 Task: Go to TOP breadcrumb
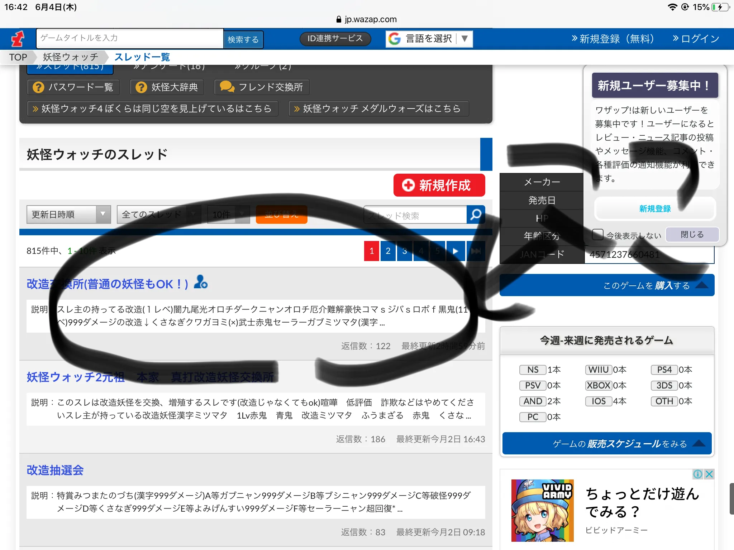point(18,57)
